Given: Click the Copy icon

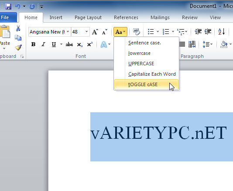Looking at the screenshot, I should tap(18, 38).
